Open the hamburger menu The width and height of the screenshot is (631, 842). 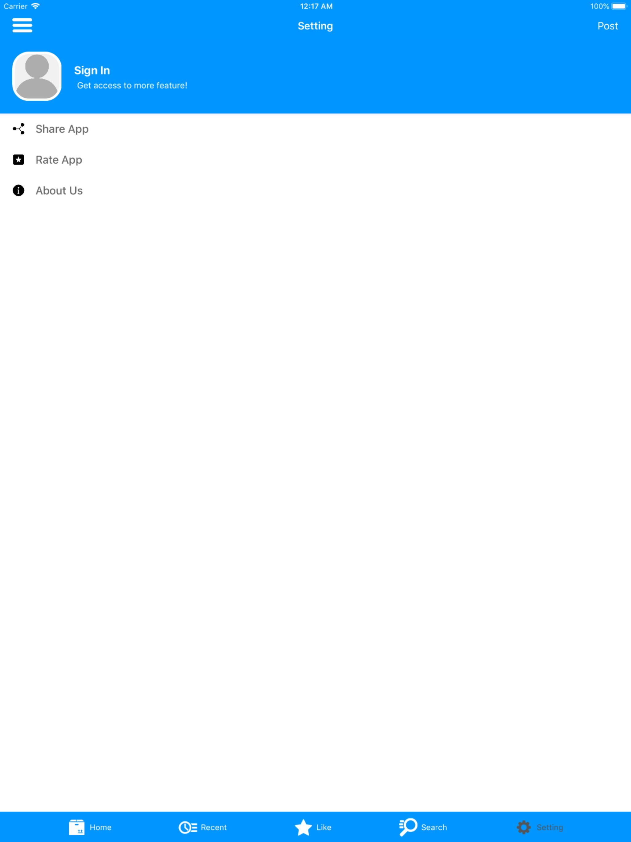click(x=22, y=25)
